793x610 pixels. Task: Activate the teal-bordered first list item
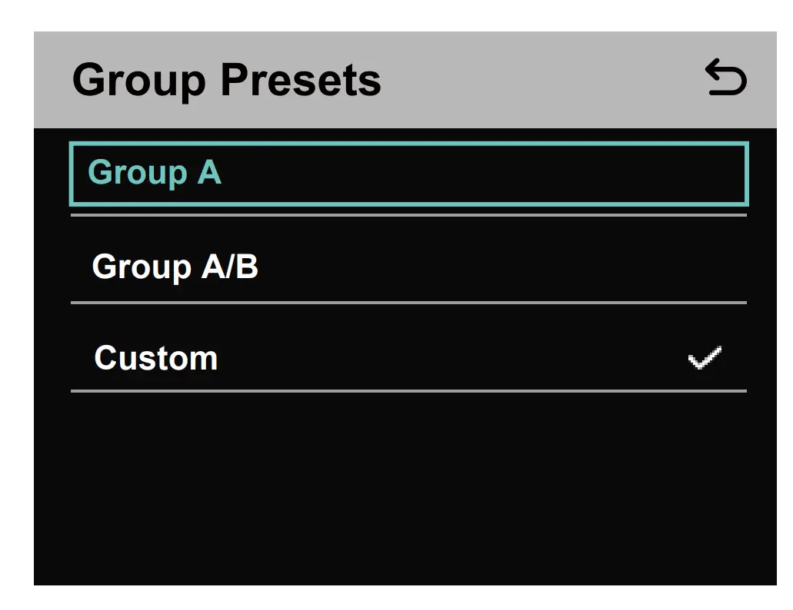(x=408, y=174)
